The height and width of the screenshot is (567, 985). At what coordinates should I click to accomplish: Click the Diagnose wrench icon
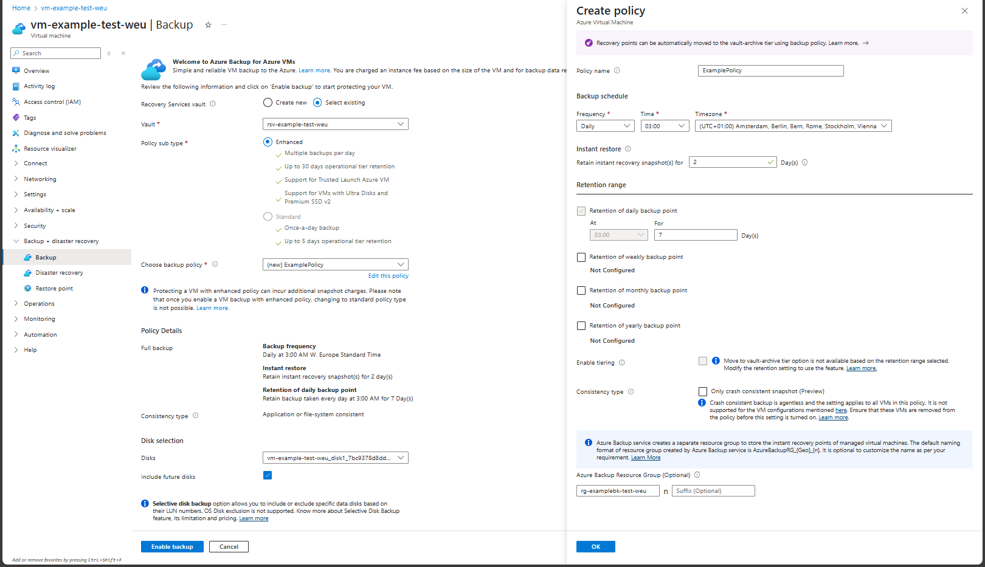pos(16,133)
